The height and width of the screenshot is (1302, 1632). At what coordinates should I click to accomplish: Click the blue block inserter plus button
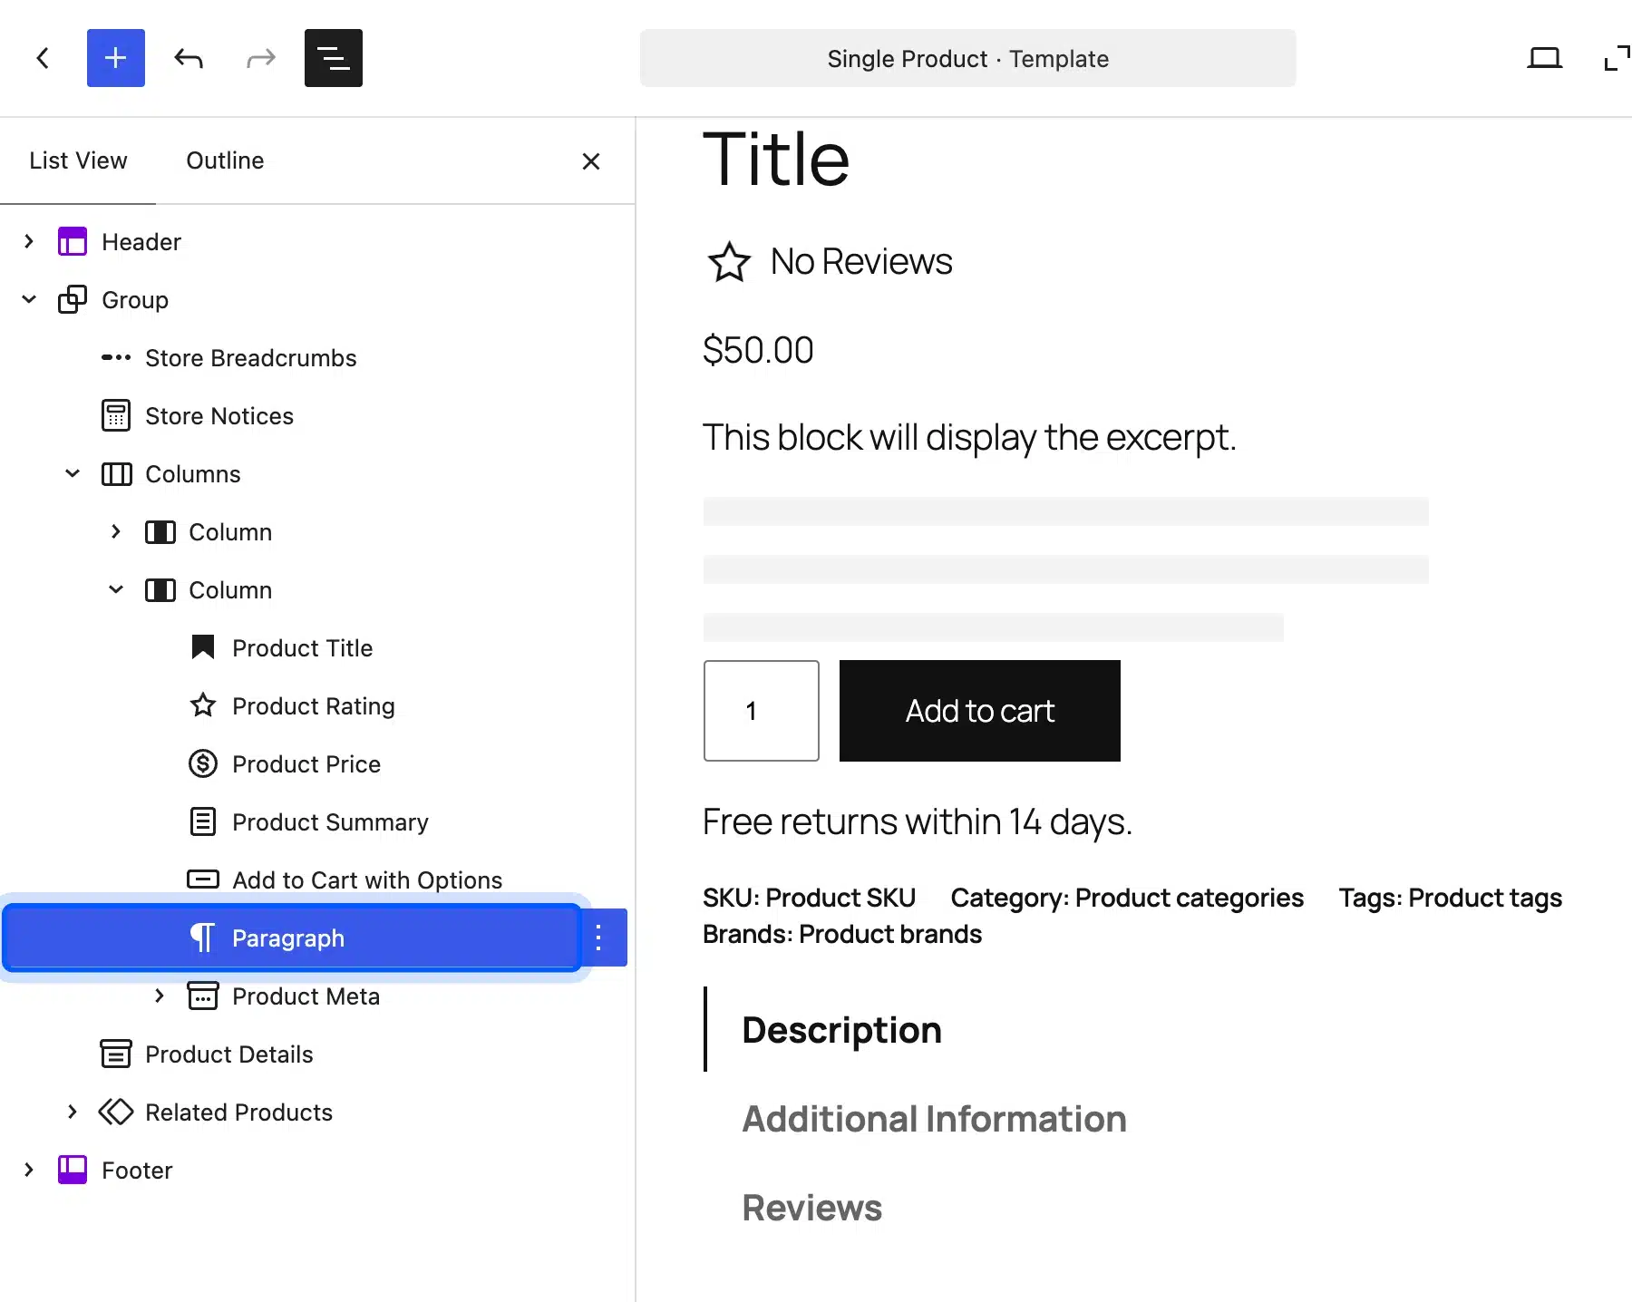[x=115, y=58]
